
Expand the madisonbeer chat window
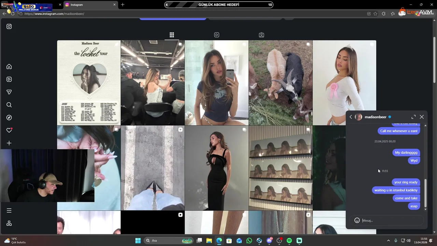(x=413, y=117)
